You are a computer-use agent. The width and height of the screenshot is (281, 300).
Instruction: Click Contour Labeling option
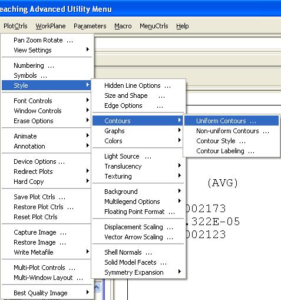click(232, 151)
